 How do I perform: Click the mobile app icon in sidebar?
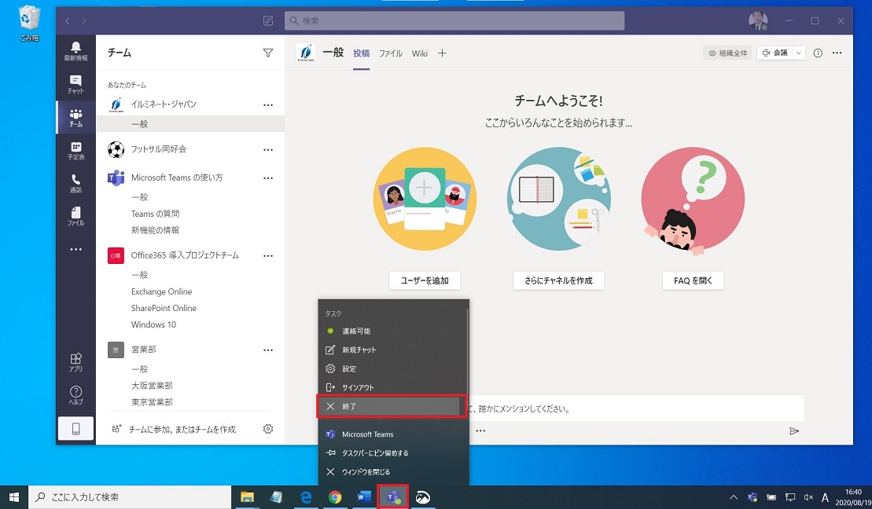75,429
